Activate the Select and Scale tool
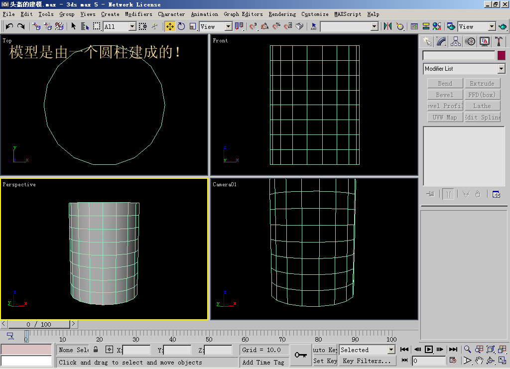Viewport: 510px width, 369px height. (193, 26)
